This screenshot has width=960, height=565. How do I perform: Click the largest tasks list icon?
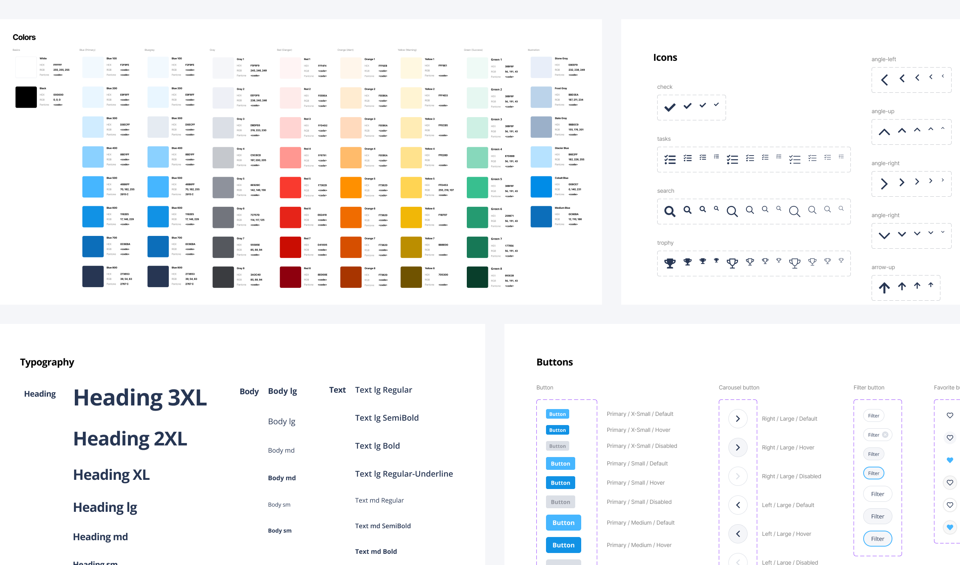point(670,160)
